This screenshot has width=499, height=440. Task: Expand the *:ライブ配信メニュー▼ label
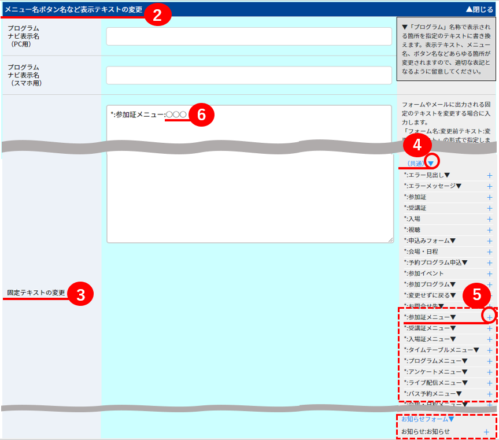(435, 383)
